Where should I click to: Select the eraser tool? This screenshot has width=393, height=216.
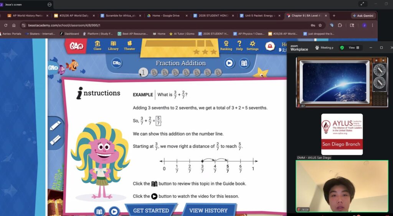55,140
